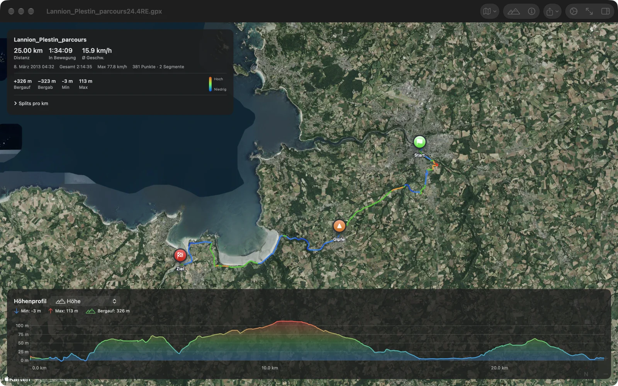The height and width of the screenshot is (386, 618).
Task: Toggle the track info circle icon
Action: 531,12
